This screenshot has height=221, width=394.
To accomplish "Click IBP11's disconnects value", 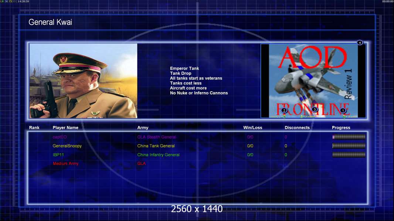I will click(286, 155).
